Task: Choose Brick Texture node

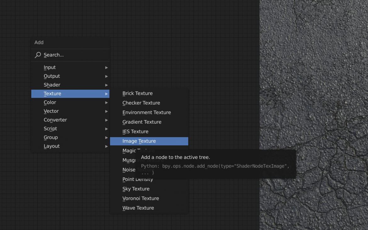Action: tap(137, 93)
